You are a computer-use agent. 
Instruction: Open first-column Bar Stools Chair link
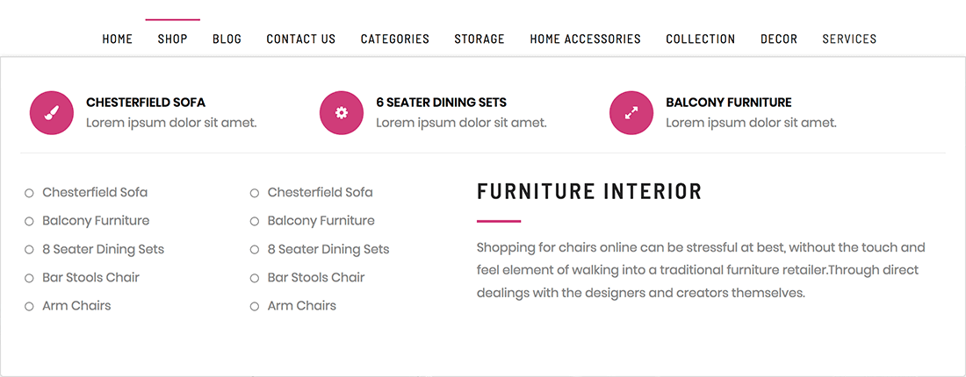90,278
